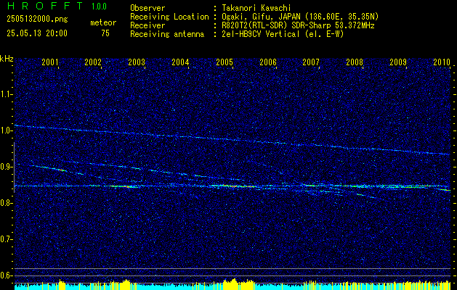
Task: Click the 2005 time axis label
Action: tap(225, 62)
